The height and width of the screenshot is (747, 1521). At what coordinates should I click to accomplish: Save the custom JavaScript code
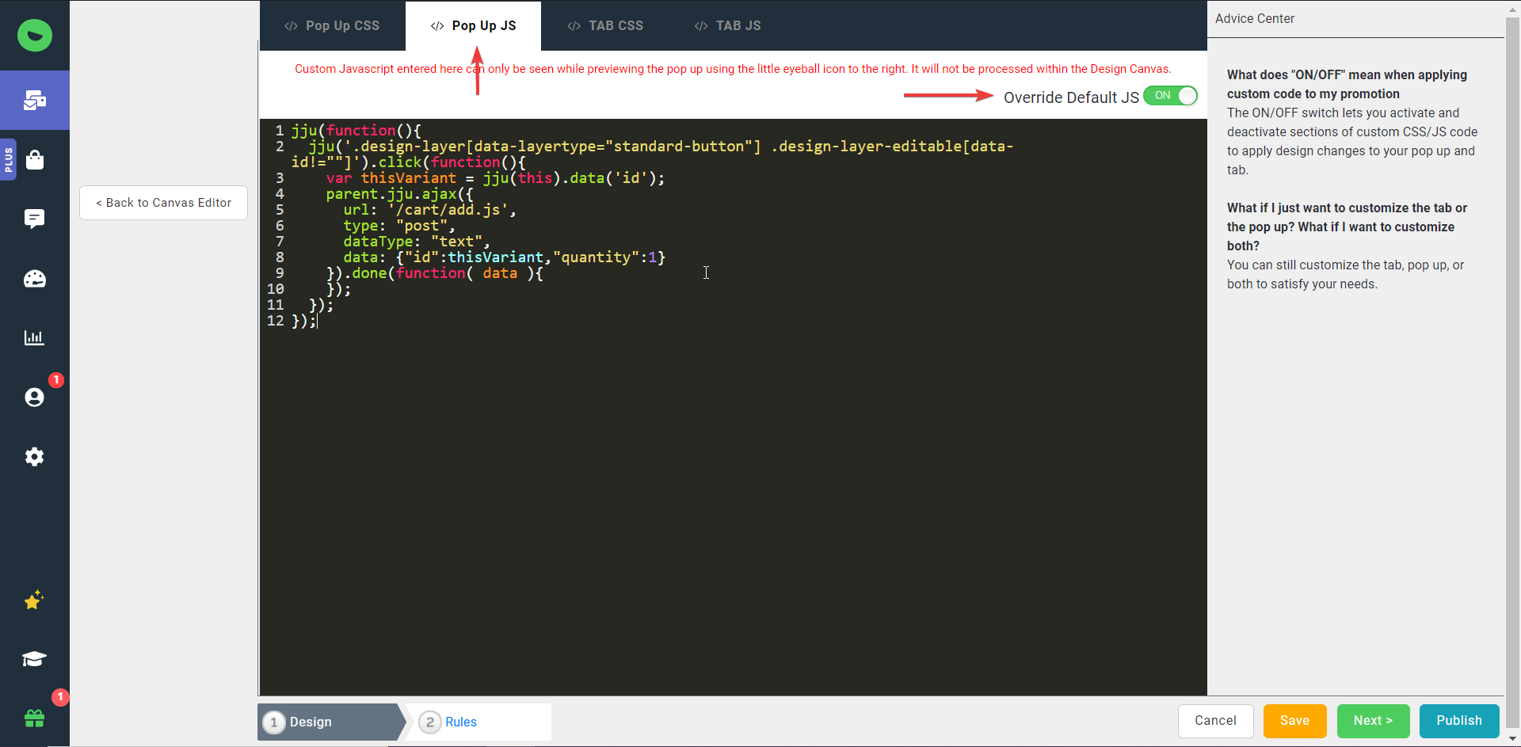click(1294, 721)
